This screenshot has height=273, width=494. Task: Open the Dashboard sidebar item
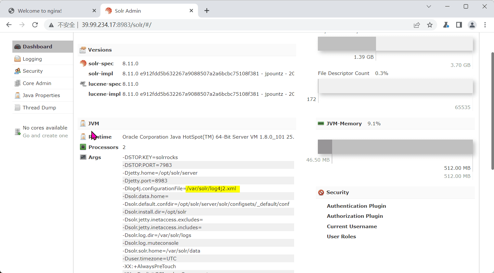(x=43, y=46)
